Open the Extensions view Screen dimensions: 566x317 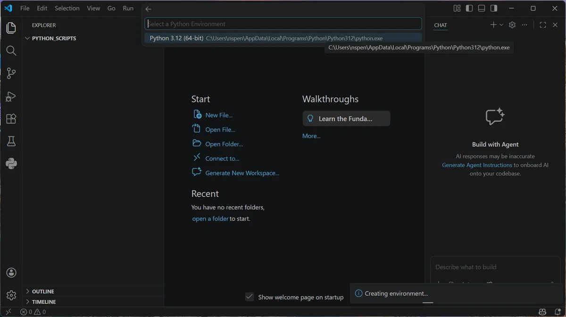11,119
